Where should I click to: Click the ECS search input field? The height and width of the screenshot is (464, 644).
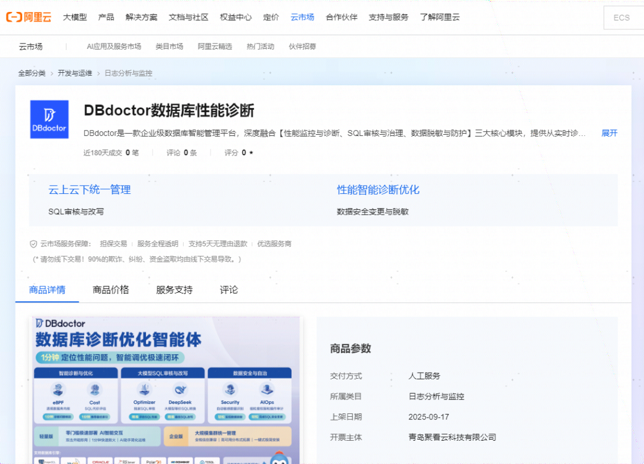pos(624,18)
